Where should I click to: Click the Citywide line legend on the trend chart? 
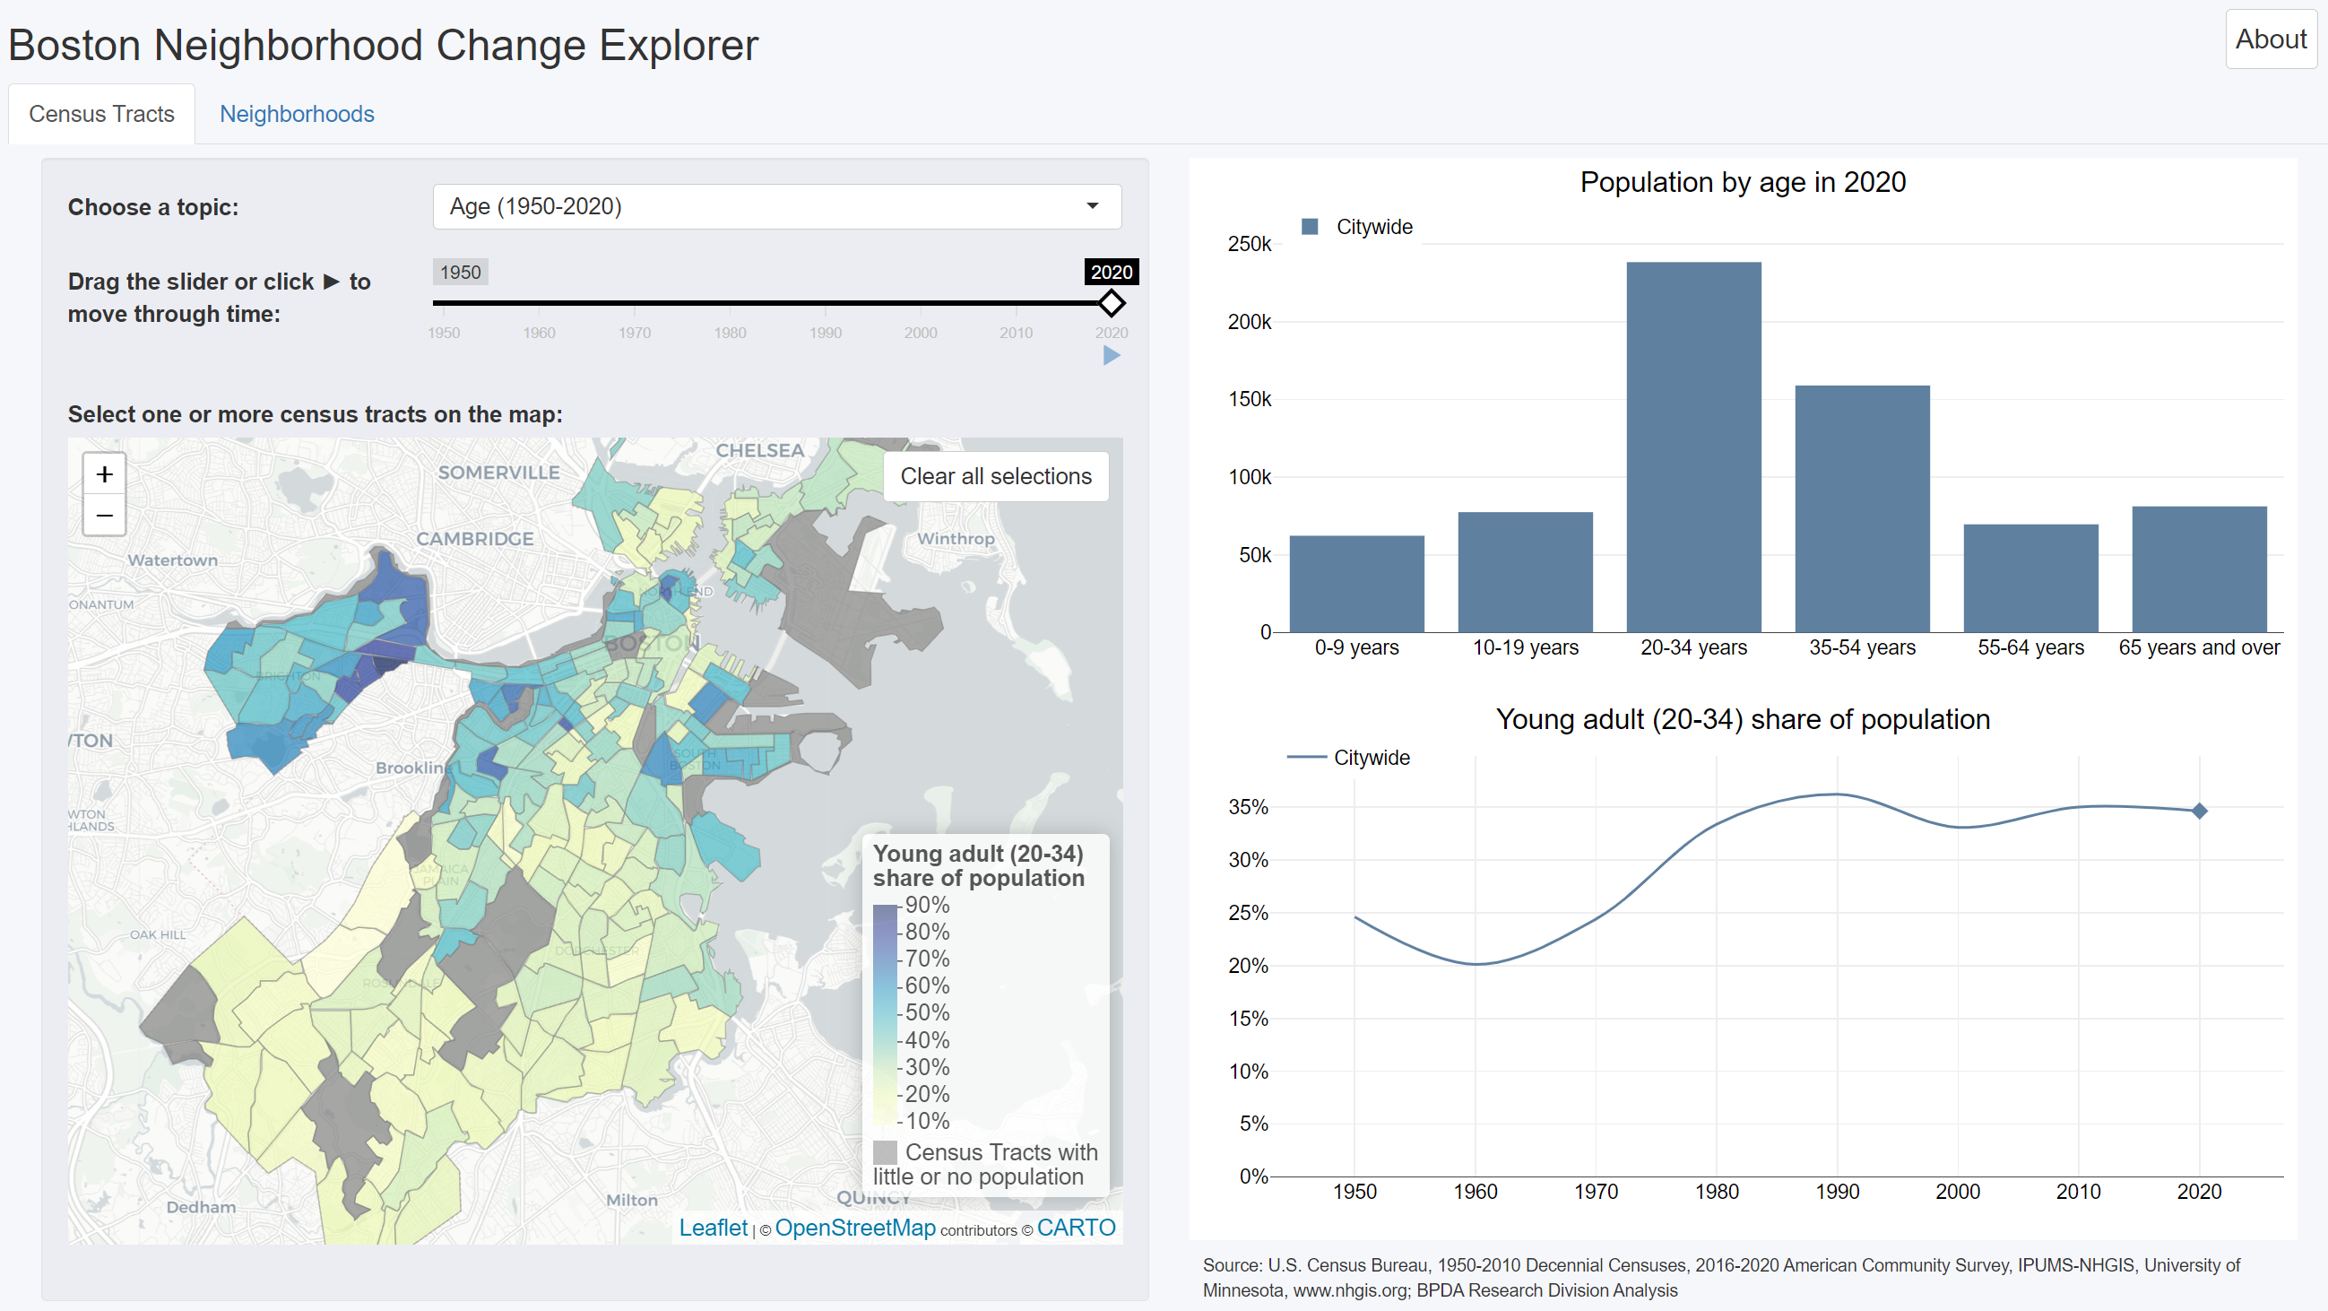coord(1307,758)
